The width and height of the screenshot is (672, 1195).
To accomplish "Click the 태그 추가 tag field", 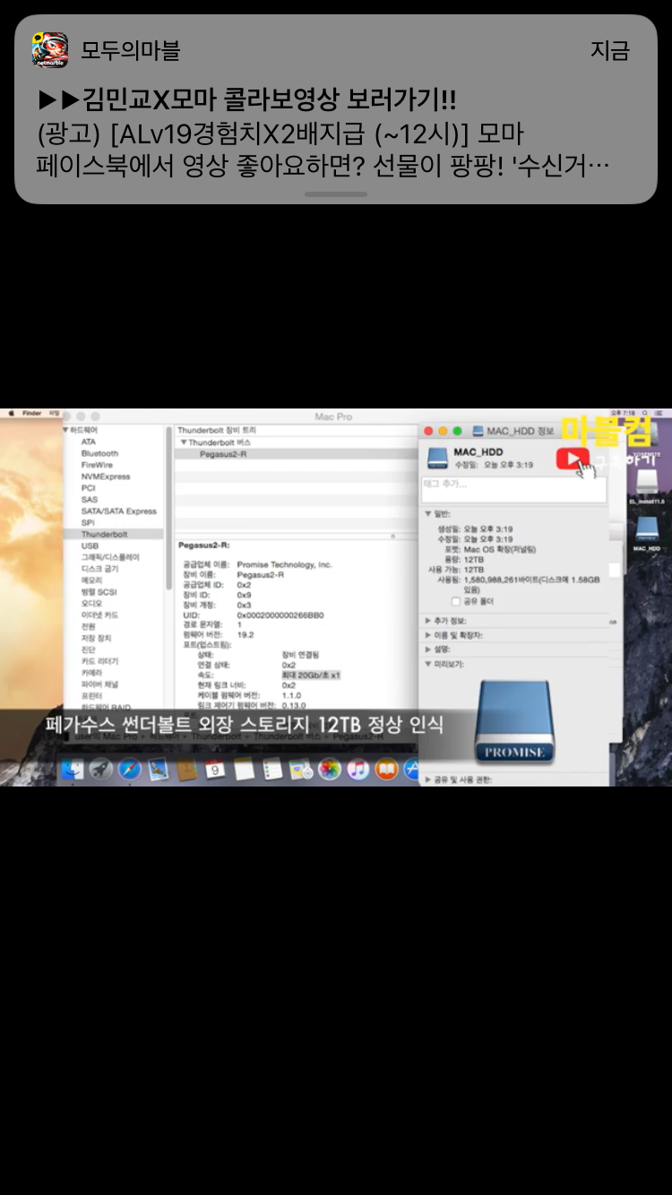I will [514, 489].
